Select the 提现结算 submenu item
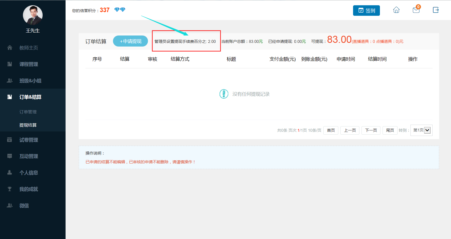Image resolution: width=451 pixels, height=239 pixels. [x=28, y=125]
